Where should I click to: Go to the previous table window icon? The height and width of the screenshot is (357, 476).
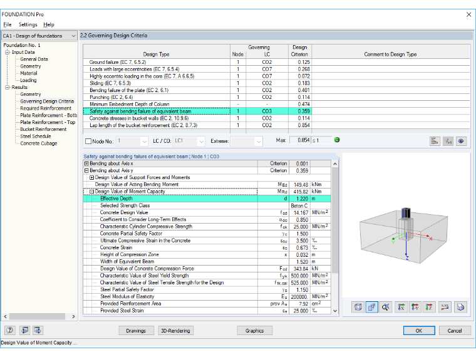coord(24,330)
